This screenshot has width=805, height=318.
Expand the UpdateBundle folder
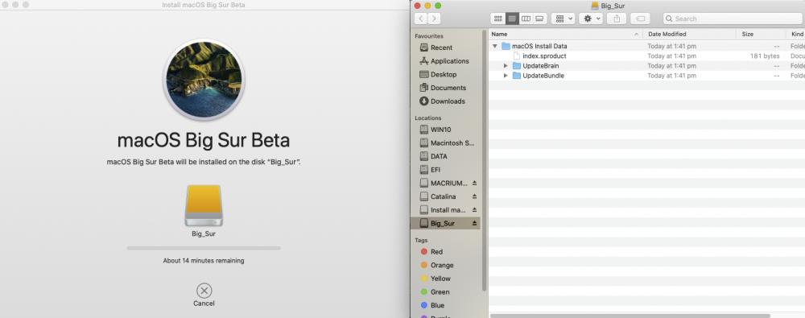pyautogui.click(x=506, y=76)
